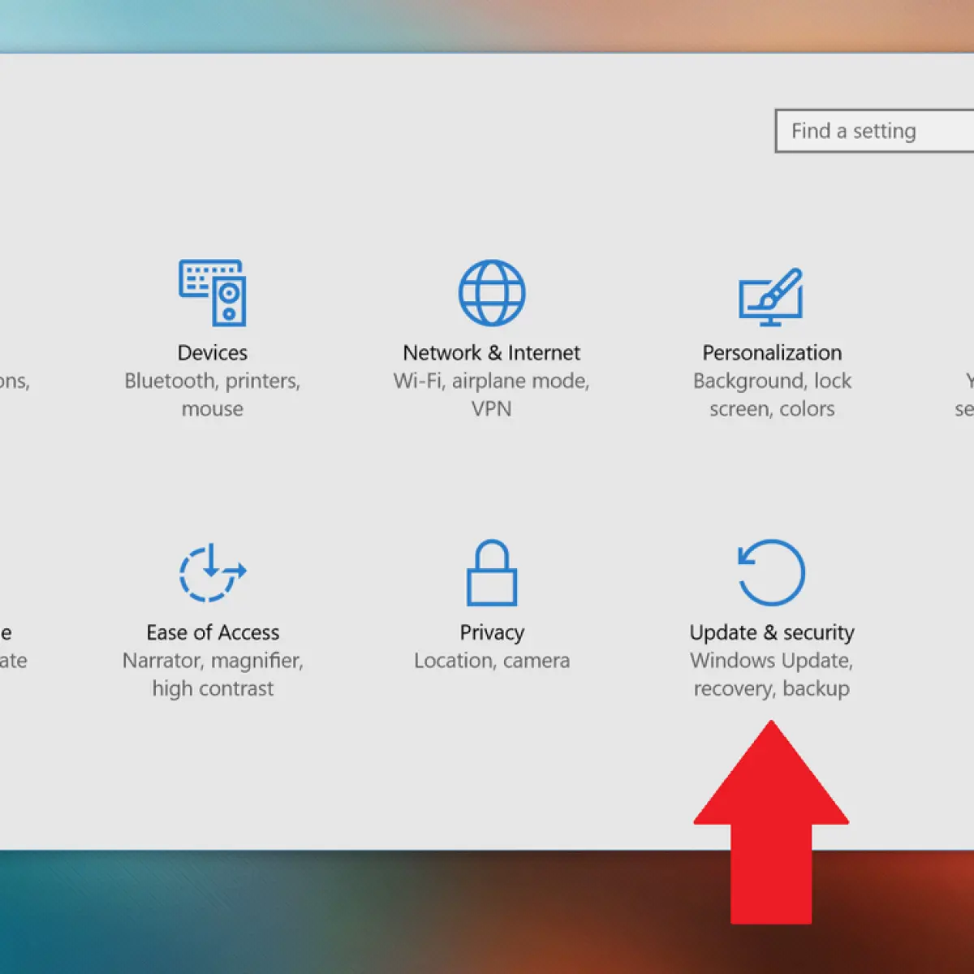974x974 pixels.
Task: Select the 'Update & security' title text
Action: (x=772, y=632)
